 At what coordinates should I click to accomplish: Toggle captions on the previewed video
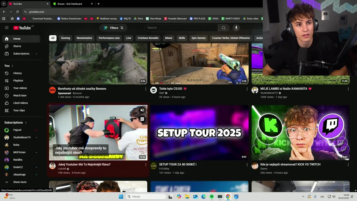[x=142, y=119]
